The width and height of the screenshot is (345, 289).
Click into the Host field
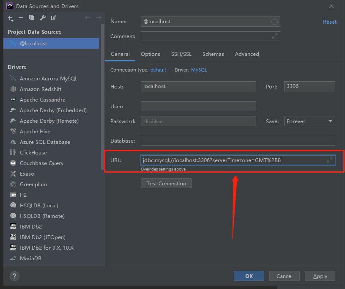click(198, 86)
